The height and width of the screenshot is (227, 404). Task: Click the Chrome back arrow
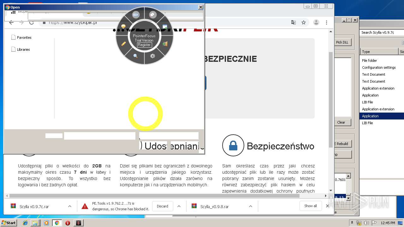click(11, 22)
